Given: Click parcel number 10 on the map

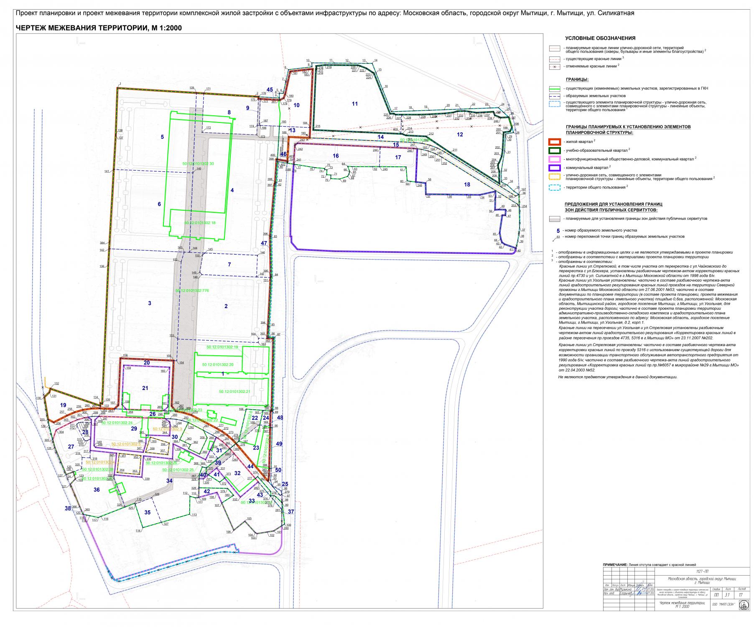Looking at the screenshot, I should pyautogui.click(x=296, y=105).
